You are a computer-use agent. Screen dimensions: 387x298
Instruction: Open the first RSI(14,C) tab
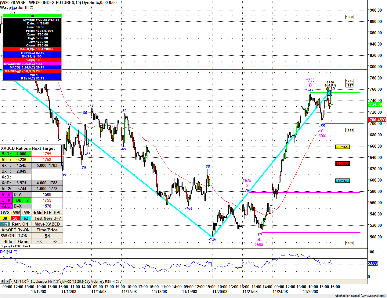click(20, 281)
